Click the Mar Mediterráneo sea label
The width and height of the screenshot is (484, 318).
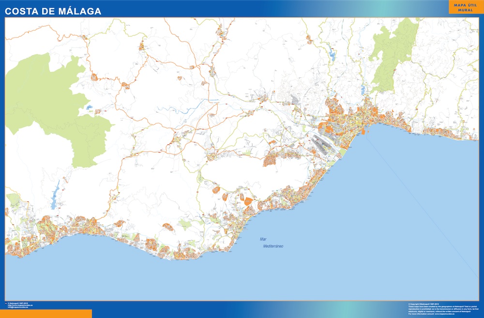pos(272,243)
